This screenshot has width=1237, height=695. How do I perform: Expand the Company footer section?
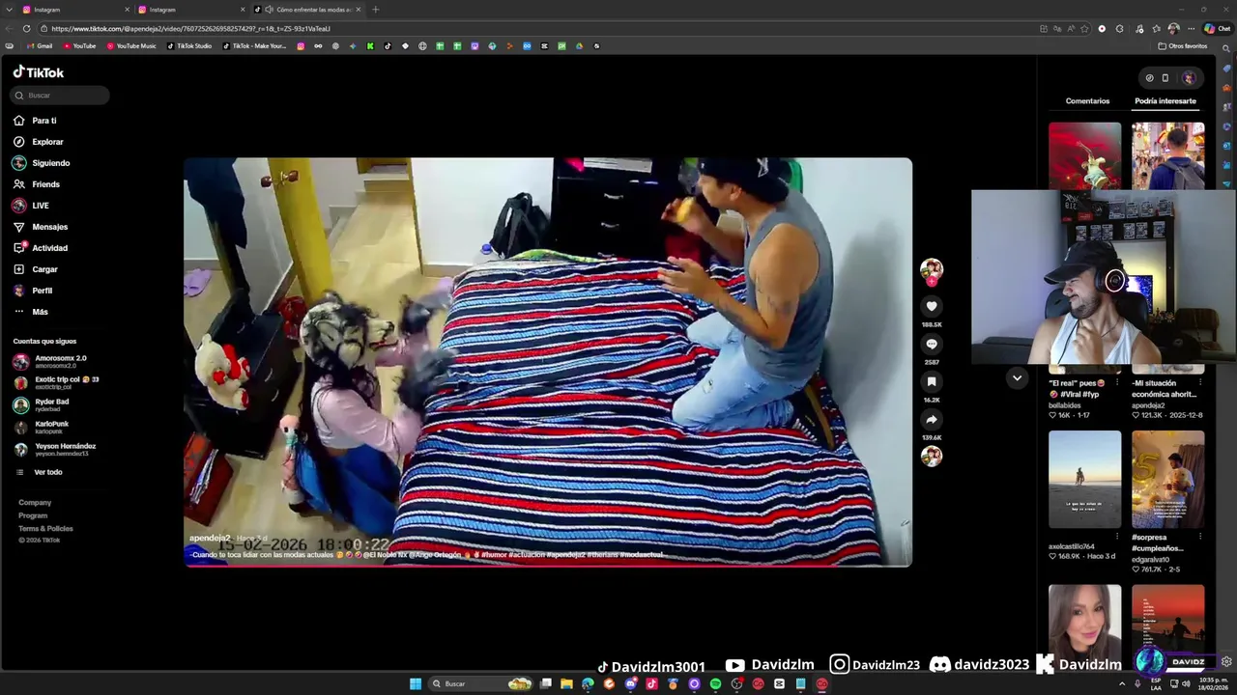pyautogui.click(x=35, y=503)
